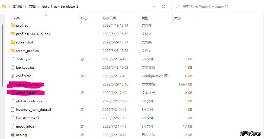This screenshot has height=139, width=264.
Task: Click the profiles folder icon
Action: 12,26
